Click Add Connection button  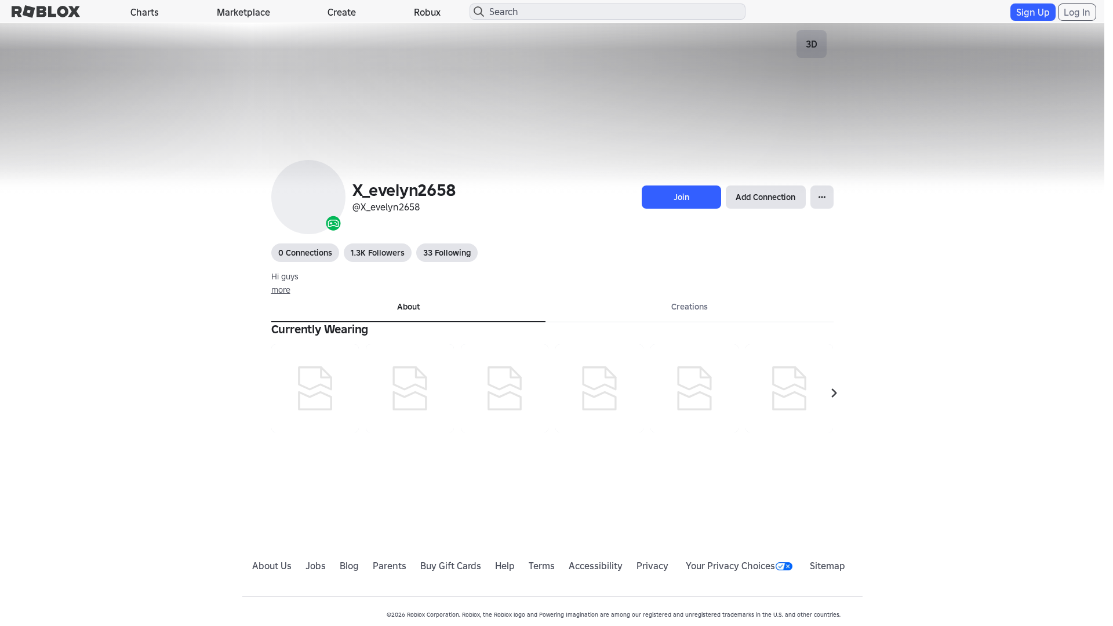click(765, 197)
